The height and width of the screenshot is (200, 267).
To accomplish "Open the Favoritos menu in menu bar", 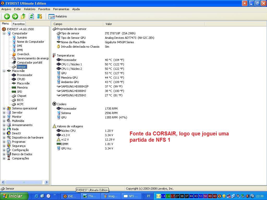I will pos(44,9).
